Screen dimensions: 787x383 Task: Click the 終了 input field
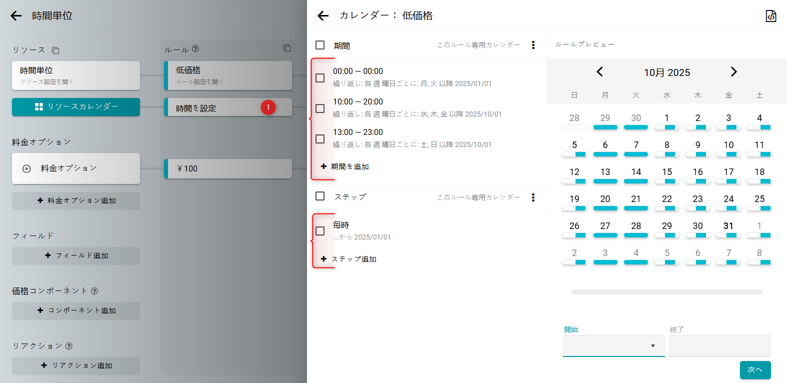pos(719,346)
